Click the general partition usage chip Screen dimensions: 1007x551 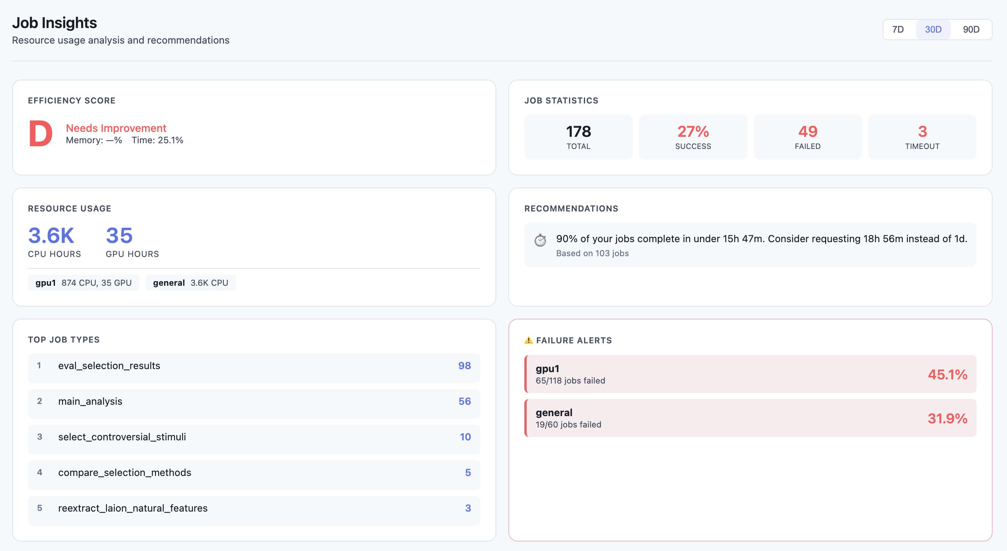coord(190,283)
